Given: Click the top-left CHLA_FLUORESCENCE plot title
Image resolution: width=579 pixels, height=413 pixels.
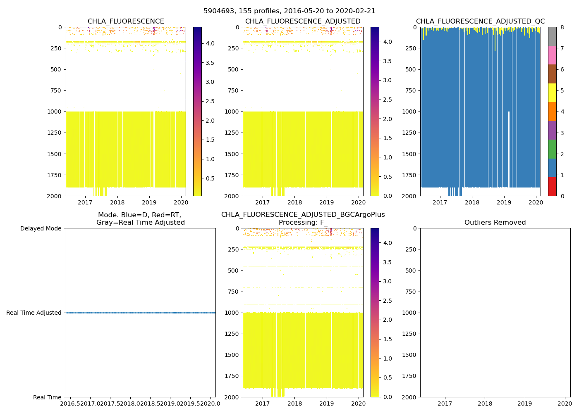Looking at the screenshot, I should click(x=126, y=21).
